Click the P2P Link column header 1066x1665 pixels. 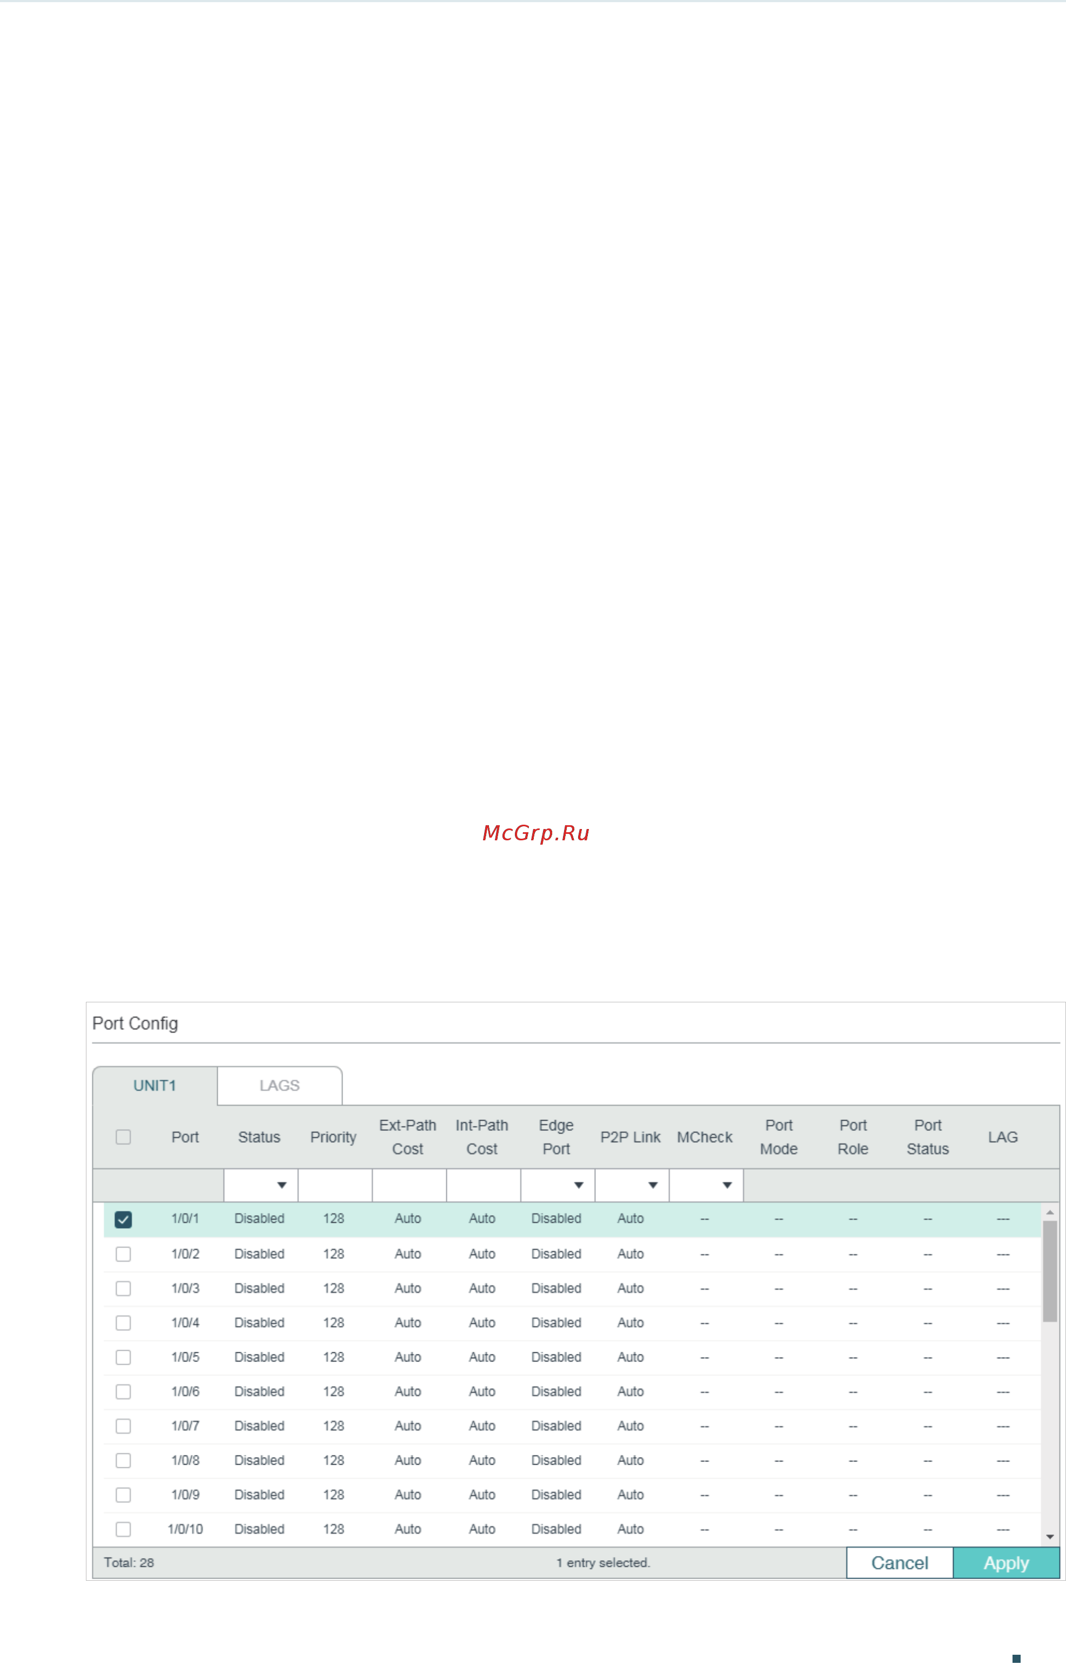click(631, 1137)
